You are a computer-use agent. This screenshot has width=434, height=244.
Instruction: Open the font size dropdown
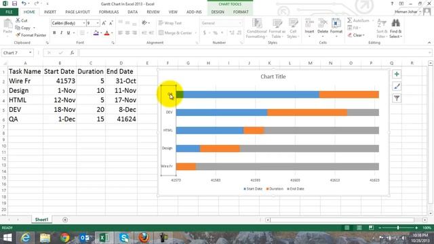coord(98,23)
